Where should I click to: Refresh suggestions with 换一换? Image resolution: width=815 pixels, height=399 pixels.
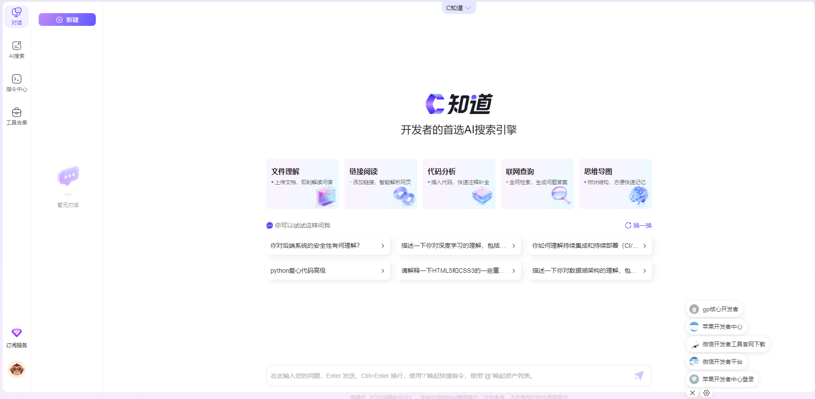coord(638,225)
